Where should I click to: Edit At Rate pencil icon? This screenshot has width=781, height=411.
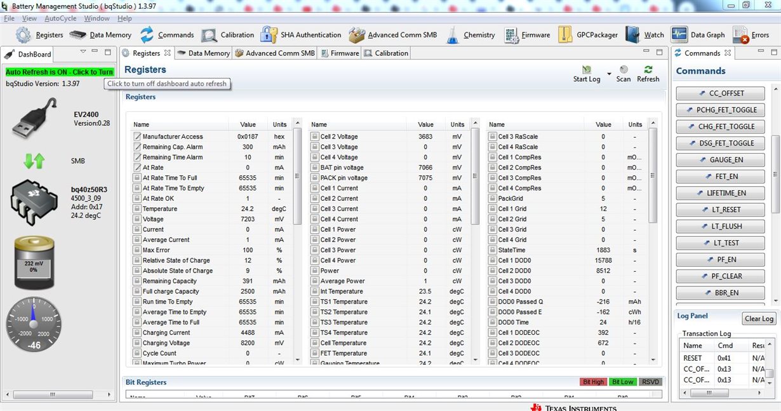(137, 168)
